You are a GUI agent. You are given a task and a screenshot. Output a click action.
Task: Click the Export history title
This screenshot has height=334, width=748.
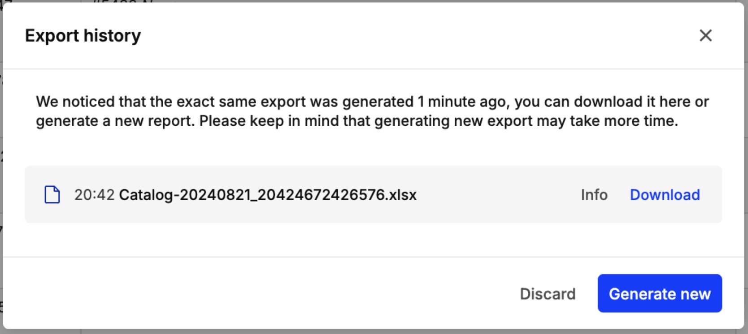point(83,36)
